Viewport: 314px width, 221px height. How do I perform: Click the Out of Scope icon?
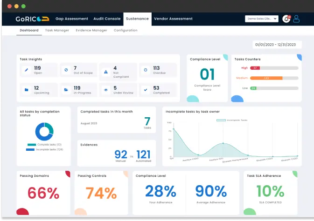(x=66, y=70)
